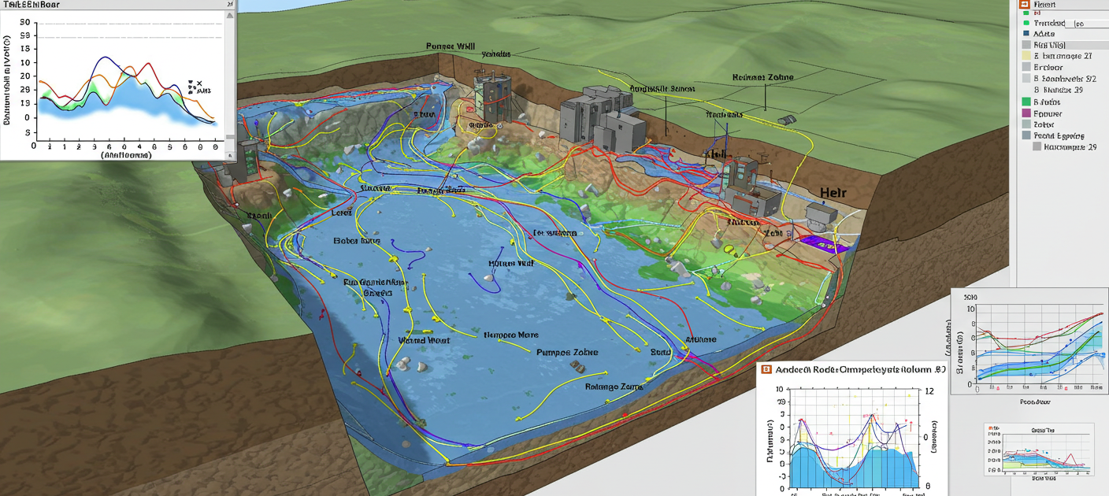Click the Pumpee Zohne label on the map
The image size is (1109, 496).
click(566, 353)
